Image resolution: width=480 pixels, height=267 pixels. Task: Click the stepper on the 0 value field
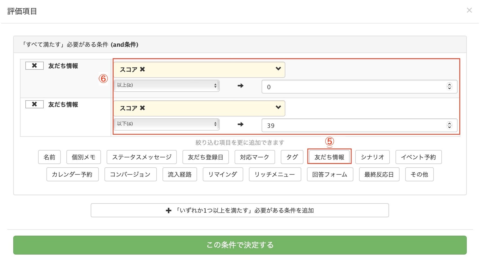pos(449,86)
